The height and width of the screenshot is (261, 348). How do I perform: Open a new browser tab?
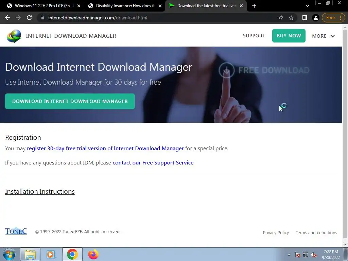coord(254,6)
